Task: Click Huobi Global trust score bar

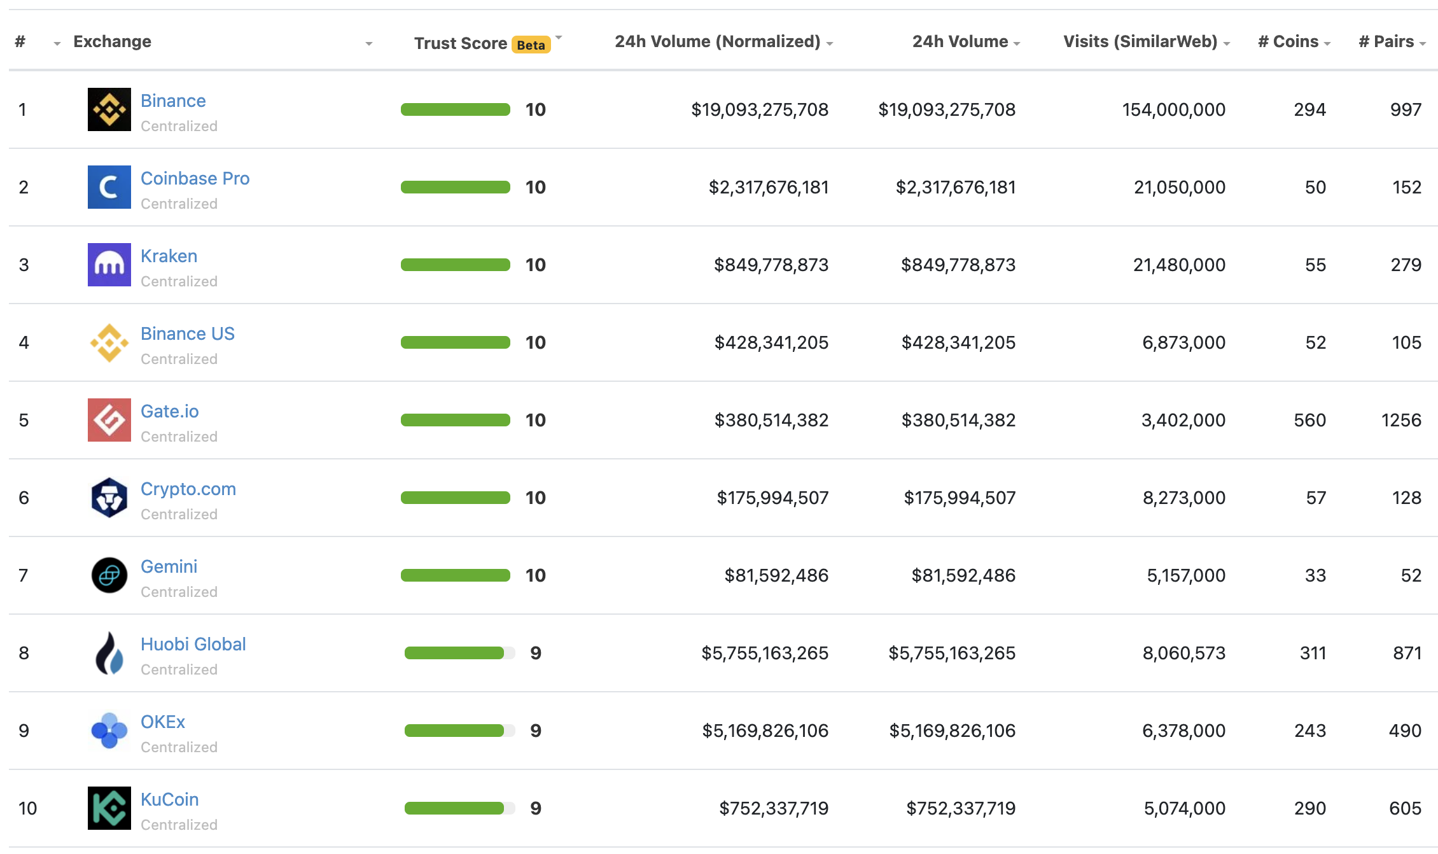Action: click(x=459, y=653)
